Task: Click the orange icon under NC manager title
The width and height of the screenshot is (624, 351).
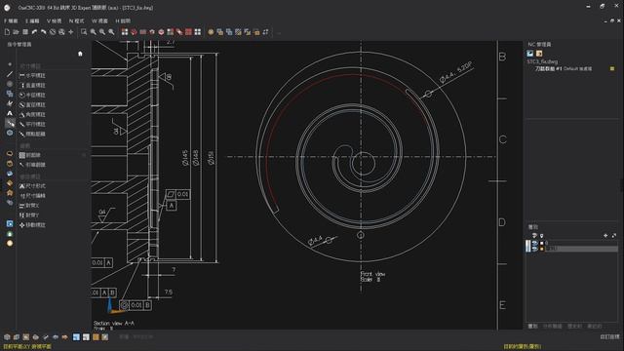Action: pos(539,54)
